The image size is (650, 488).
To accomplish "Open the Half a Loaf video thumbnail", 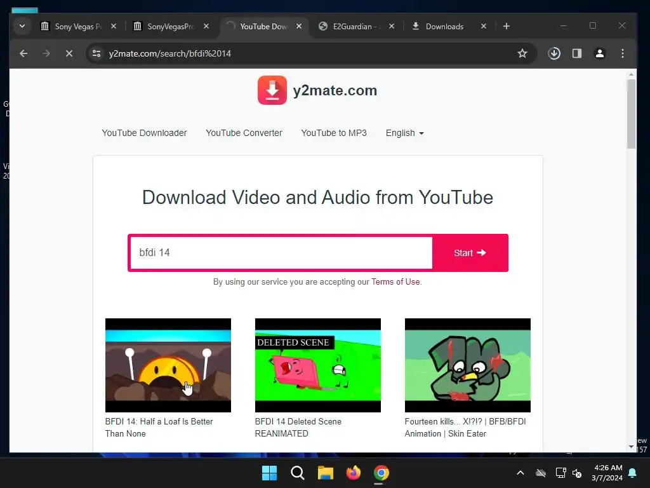I will [168, 365].
